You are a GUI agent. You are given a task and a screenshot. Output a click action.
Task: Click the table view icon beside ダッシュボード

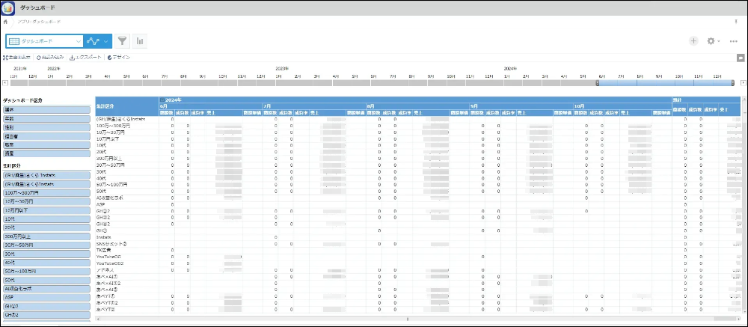point(13,42)
